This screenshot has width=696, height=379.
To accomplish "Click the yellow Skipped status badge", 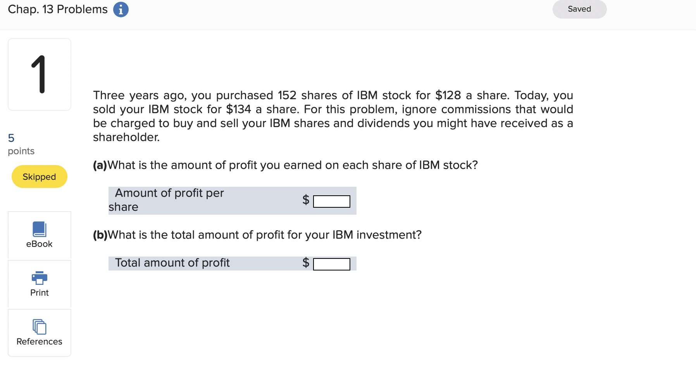I will 39,177.
